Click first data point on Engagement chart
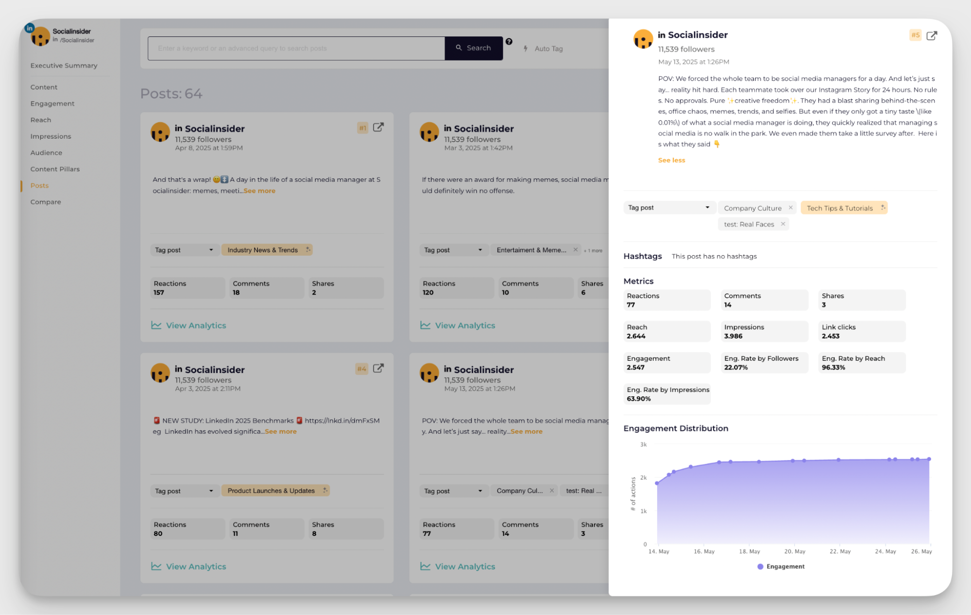Viewport: 971px width, 615px height. click(657, 483)
